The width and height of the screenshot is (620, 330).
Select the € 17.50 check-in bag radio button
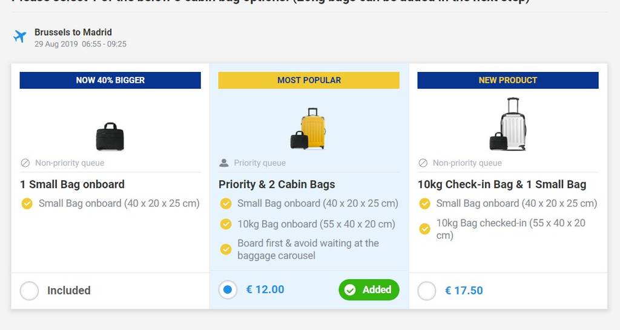click(427, 291)
